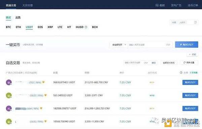Open the green avatar in 563.340532 USDT row
This screenshot has width=202, height=129.
click(9, 96)
